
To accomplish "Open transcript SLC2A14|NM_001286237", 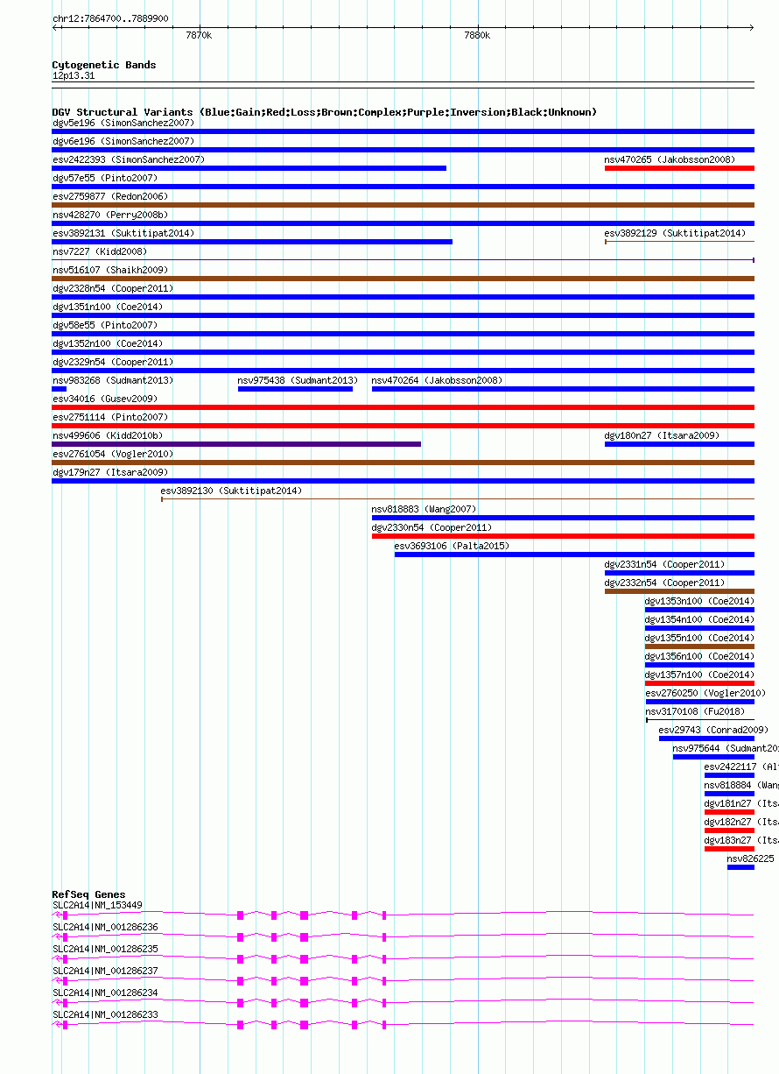I will 105,971.
